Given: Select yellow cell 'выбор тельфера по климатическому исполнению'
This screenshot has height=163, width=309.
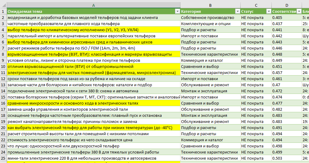Looking at the screenshot, I should 93,30.
